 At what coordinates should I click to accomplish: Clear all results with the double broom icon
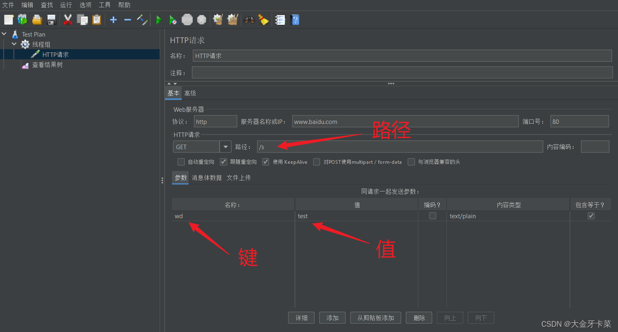pyautogui.click(x=233, y=20)
